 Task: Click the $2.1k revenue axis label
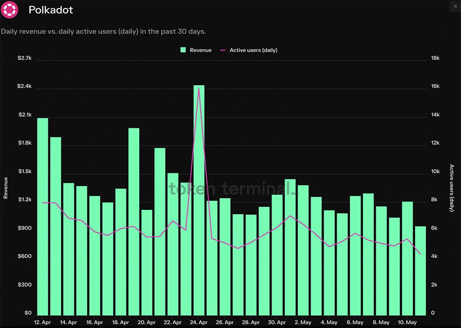25,115
